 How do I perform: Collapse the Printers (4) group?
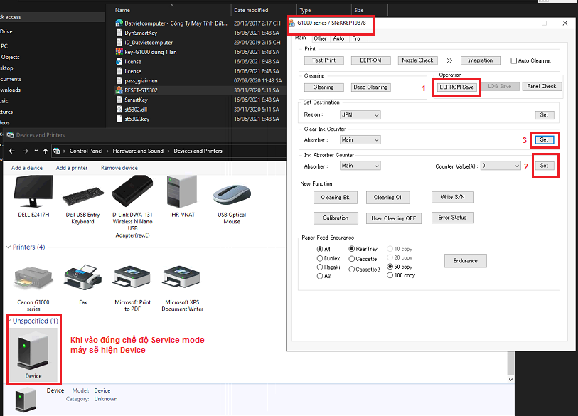click(x=8, y=247)
